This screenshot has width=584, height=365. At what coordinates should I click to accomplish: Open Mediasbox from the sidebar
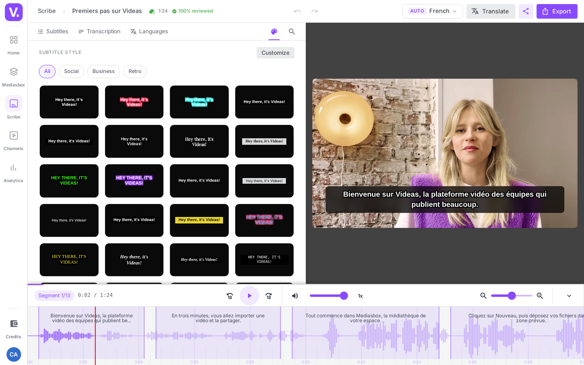point(14,77)
